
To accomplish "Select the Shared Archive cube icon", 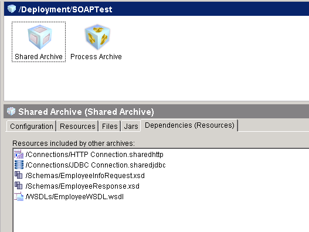I will [40, 37].
